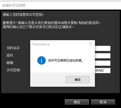
Task: Close the Portraiture success popup
Action: click(91, 44)
